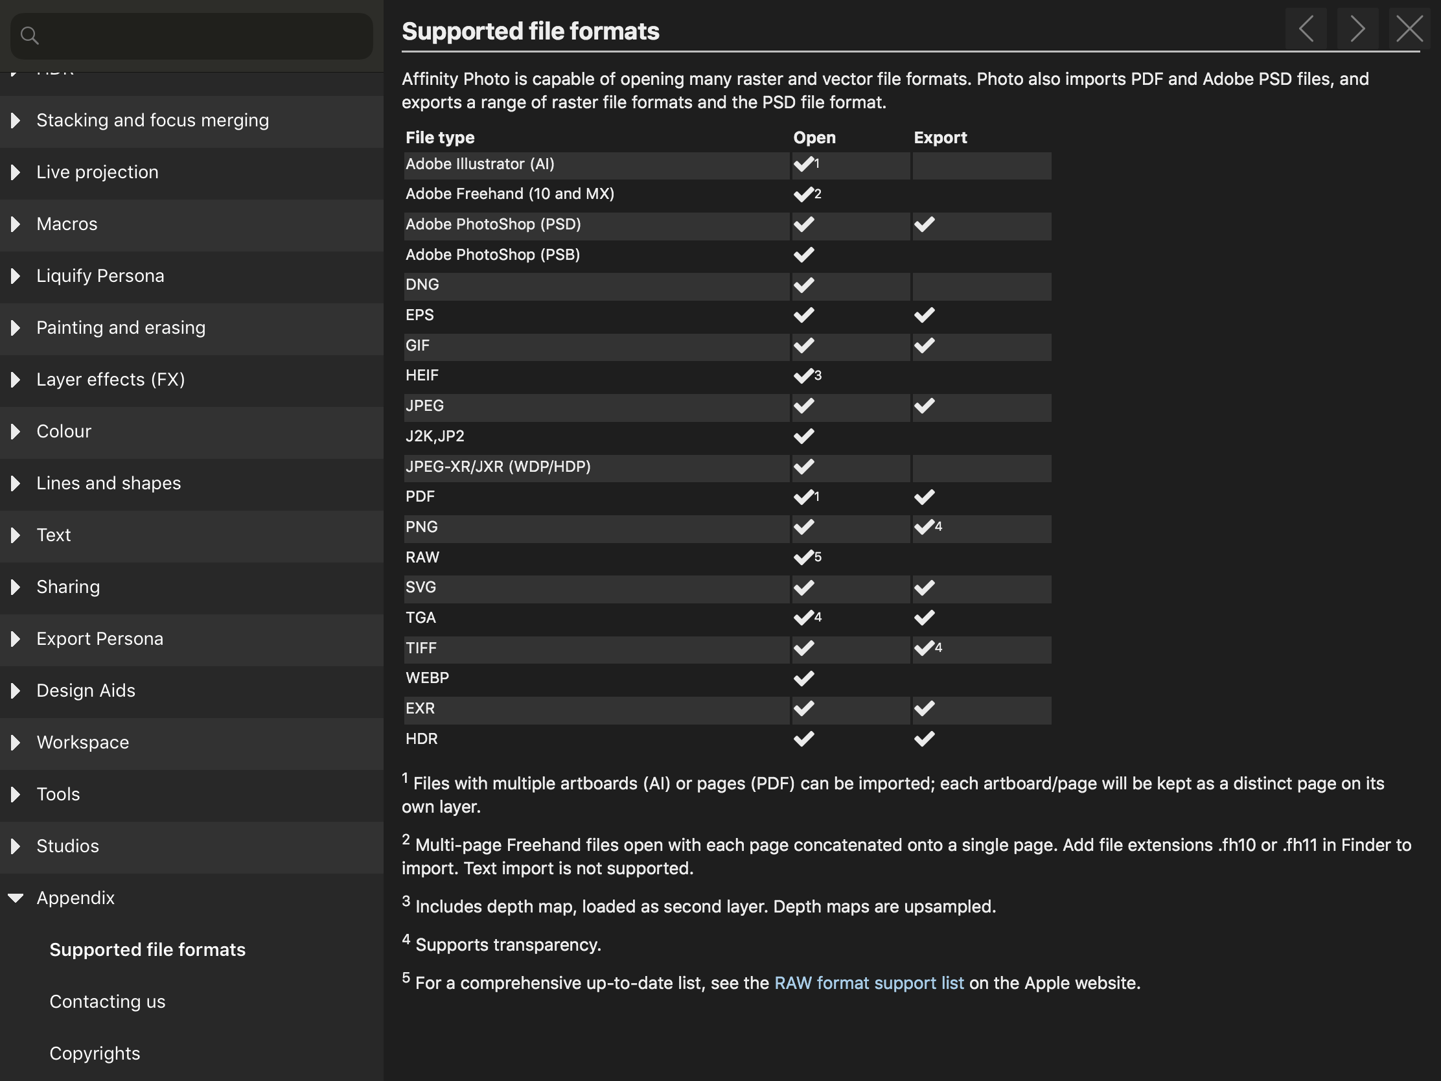Expand the Macros disclosure triangle
Screen dimensions: 1441x1081
(x=15, y=224)
